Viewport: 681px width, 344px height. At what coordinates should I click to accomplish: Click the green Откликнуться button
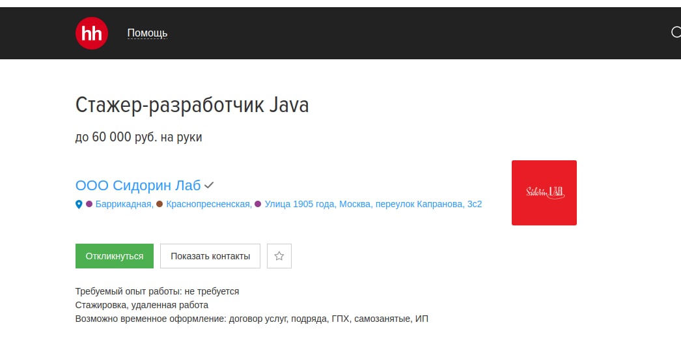[114, 256]
